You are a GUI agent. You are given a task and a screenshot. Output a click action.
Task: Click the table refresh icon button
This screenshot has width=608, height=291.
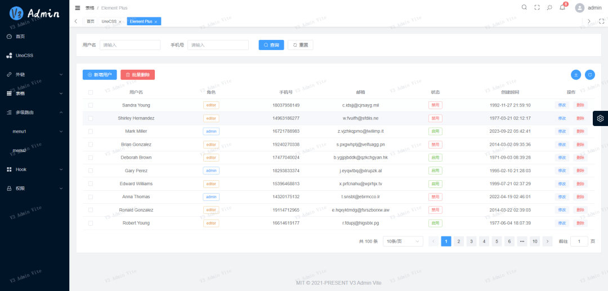590,74
